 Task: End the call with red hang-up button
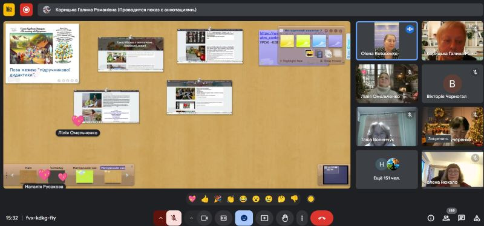point(322,218)
